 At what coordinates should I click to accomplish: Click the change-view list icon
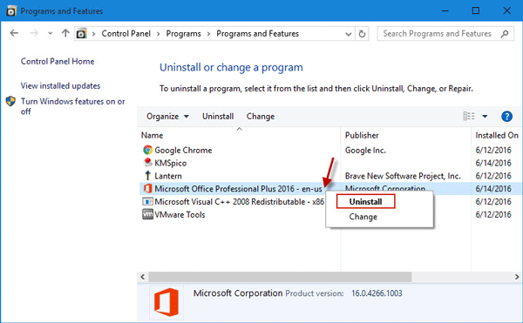click(469, 116)
